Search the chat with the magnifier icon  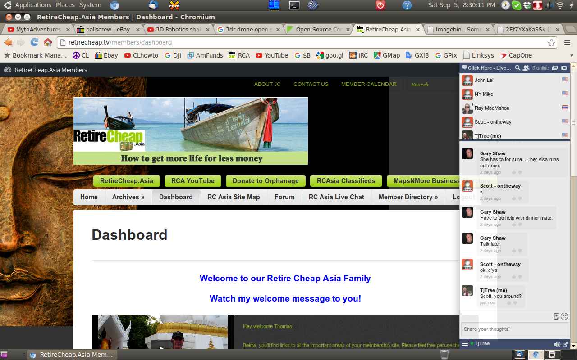click(x=517, y=68)
